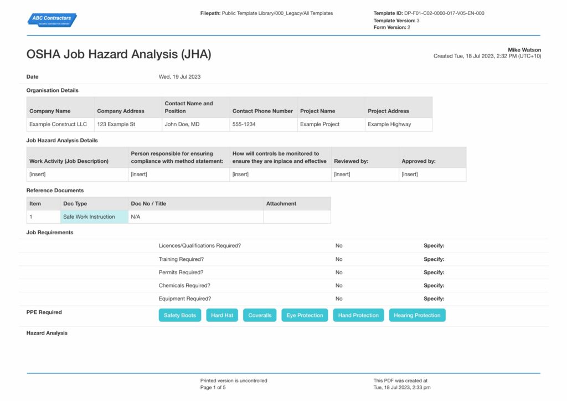Screen dimensions: 567x401
Task: Click the Reference Documents heading
Action: click(x=55, y=190)
